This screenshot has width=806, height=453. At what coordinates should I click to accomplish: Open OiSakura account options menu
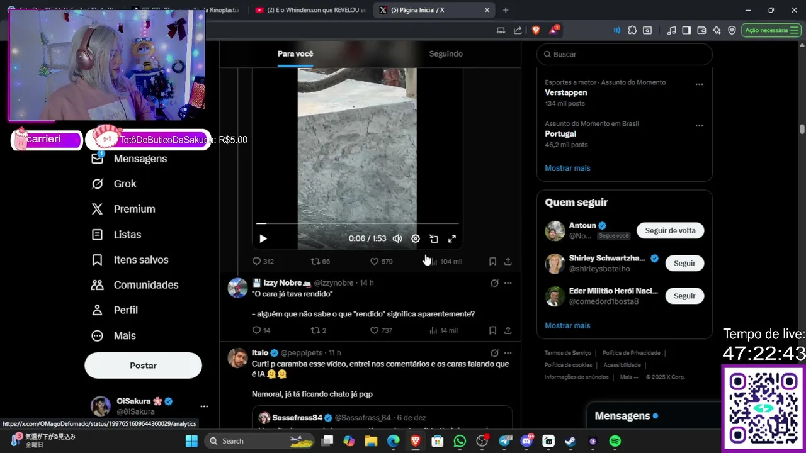204,406
